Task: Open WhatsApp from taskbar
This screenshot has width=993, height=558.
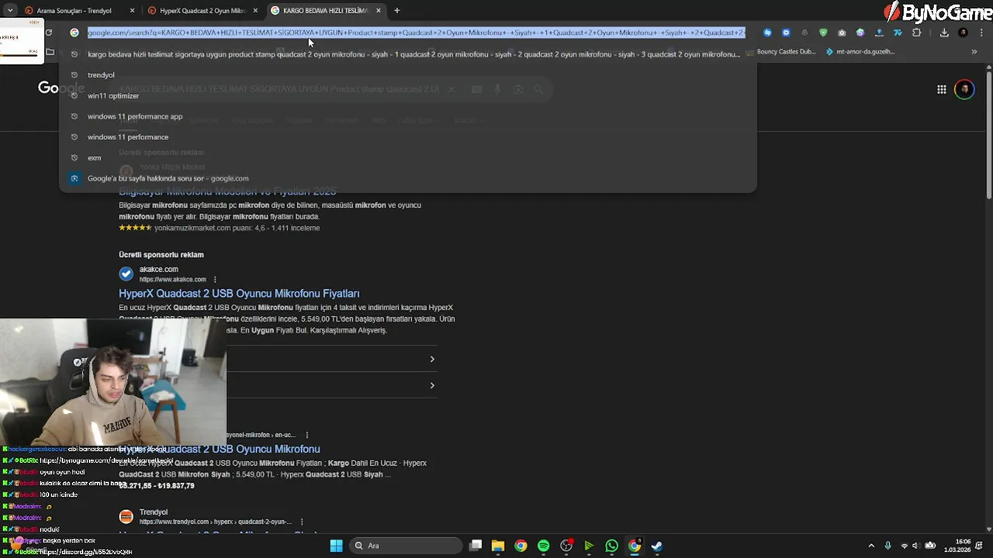Action: pos(611,546)
